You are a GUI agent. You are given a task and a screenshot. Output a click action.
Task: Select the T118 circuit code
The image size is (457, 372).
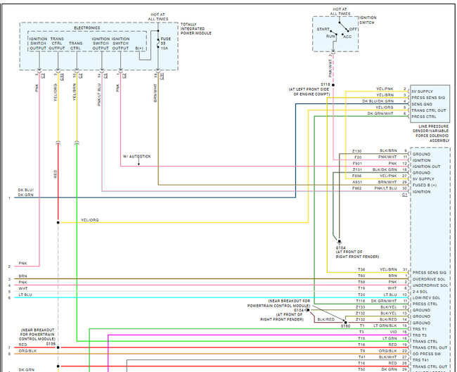360,301
